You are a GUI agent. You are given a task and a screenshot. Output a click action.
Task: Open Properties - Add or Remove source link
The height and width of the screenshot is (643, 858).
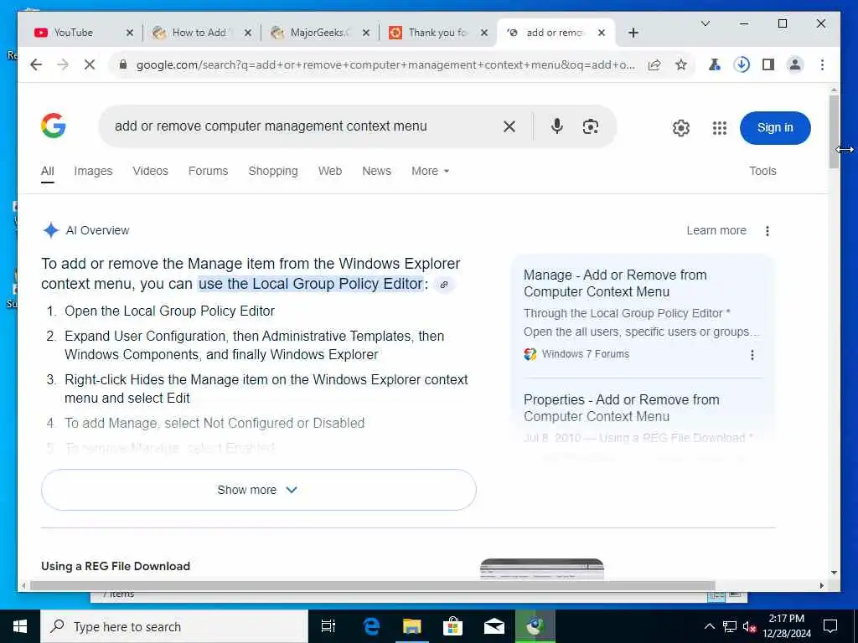(622, 408)
